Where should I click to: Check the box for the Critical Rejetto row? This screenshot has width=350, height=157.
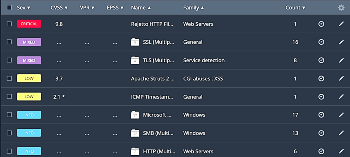click(9, 24)
